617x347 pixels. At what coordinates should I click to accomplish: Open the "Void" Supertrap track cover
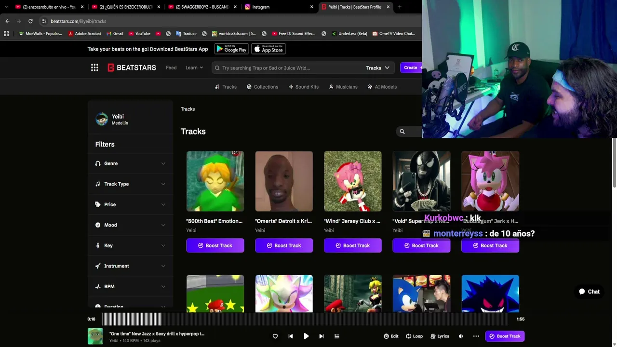[x=421, y=181]
